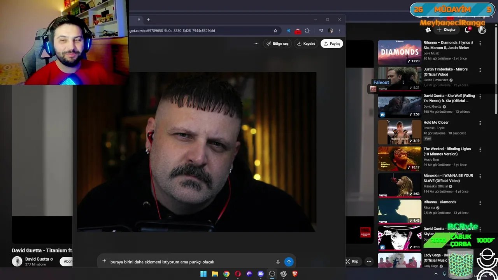Open The Weeknd Blinding Lights title

pos(447,151)
